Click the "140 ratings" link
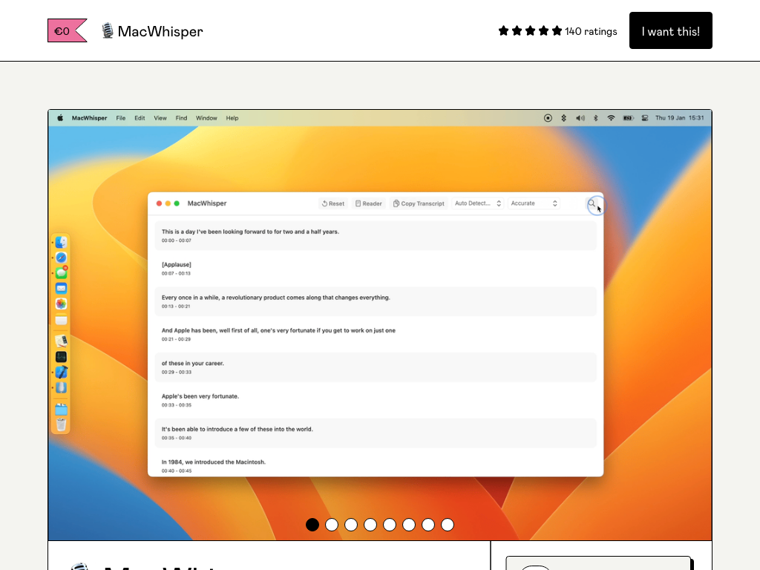Image resolution: width=760 pixels, height=570 pixels. [591, 31]
